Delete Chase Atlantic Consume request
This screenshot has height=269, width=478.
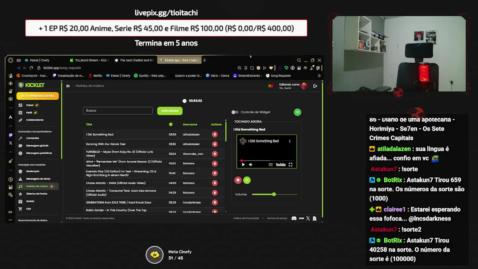point(215,193)
